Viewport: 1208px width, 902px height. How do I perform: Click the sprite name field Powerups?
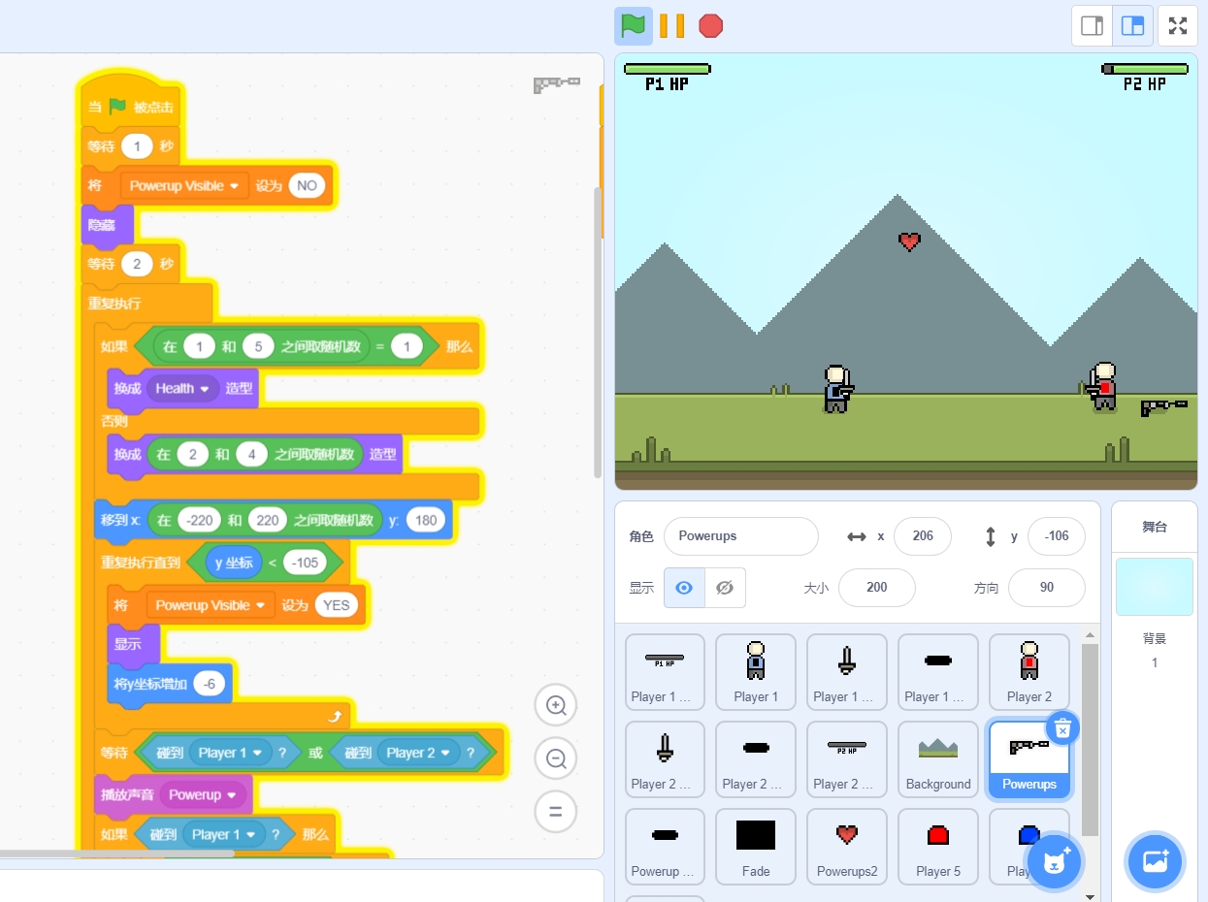point(741,536)
